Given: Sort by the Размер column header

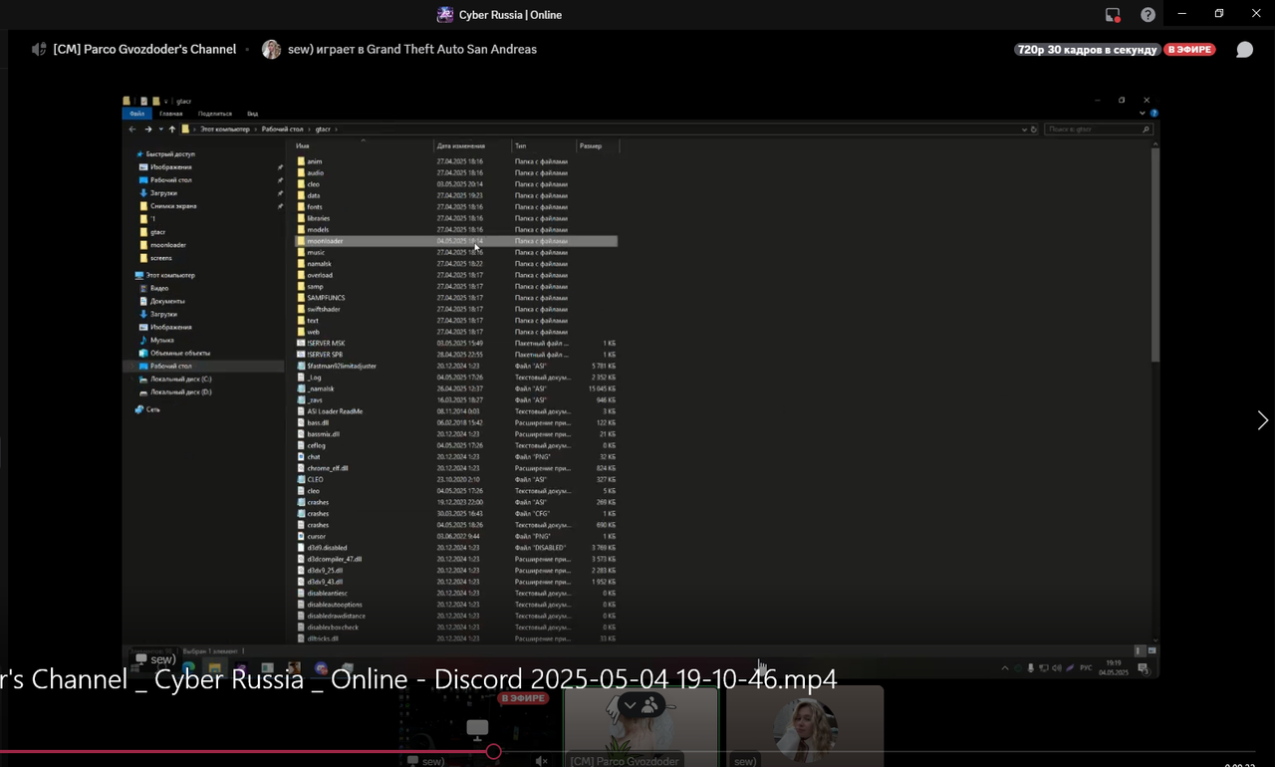Looking at the screenshot, I should [598, 146].
